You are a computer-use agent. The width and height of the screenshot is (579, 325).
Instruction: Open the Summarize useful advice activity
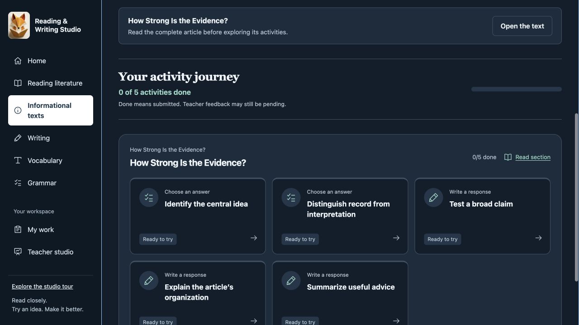(340, 293)
